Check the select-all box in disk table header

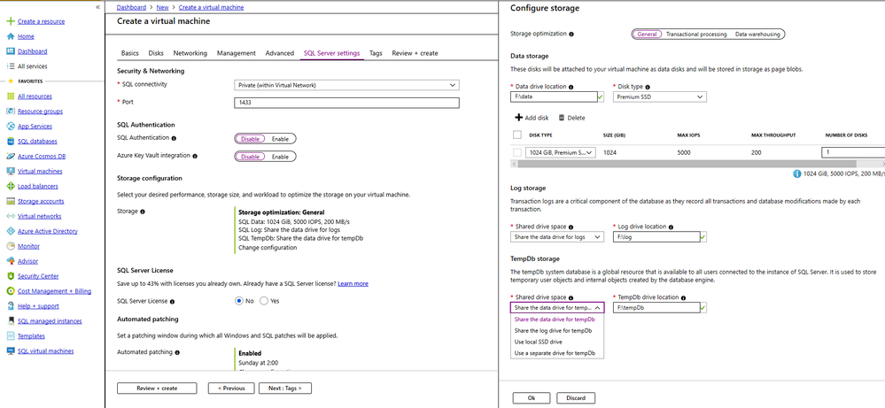coord(517,135)
